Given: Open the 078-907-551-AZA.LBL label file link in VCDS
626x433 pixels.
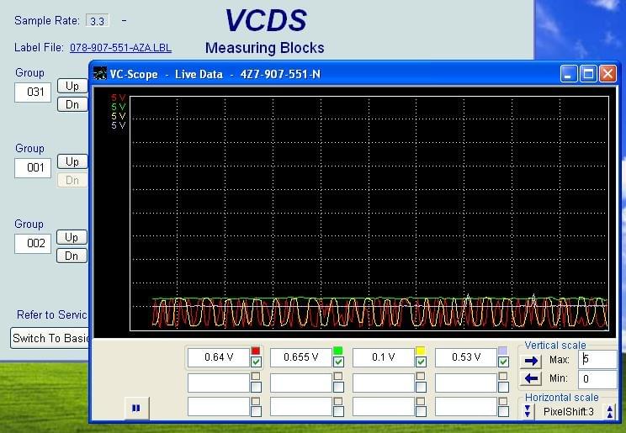Looking at the screenshot, I should (120, 48).
